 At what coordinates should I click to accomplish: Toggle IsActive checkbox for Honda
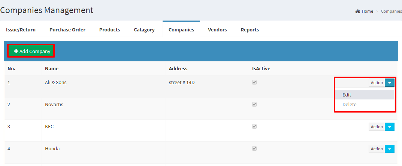[255, 148]
